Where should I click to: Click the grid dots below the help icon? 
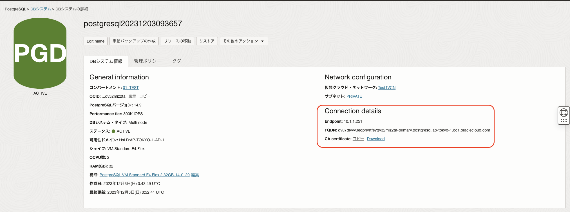[x=564, y=121]
